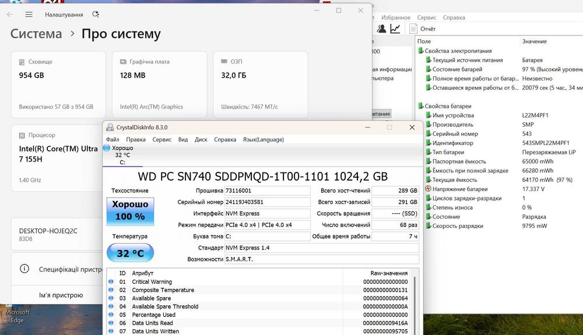Click the Напряжение батареи row icon
The width and height of the screenshot is (583, 335).
[428, 189]
